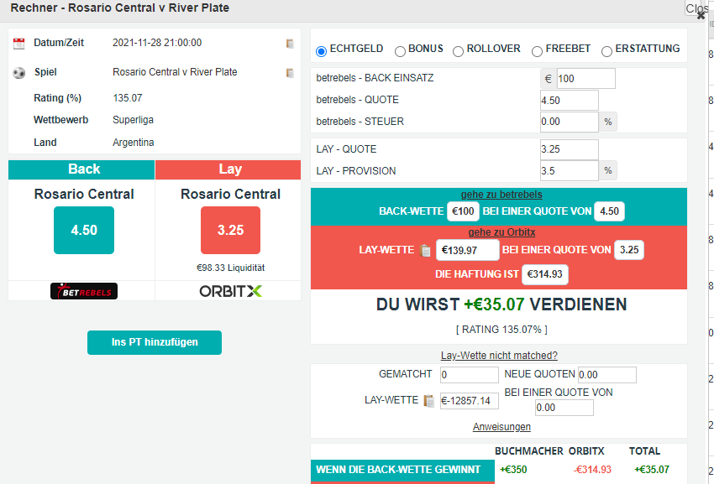Screen dimensions: 714x484
Task: Follow the 'gehe zu Orbitx' link
Action: [x=501, y=232]
